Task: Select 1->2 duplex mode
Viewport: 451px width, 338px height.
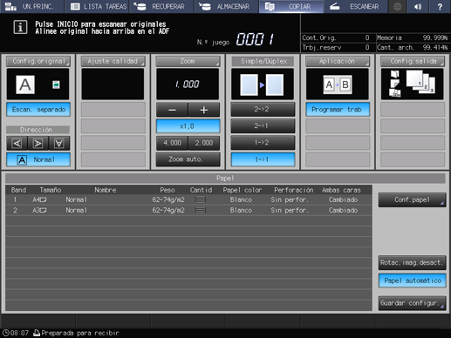Action: point(263,143)
